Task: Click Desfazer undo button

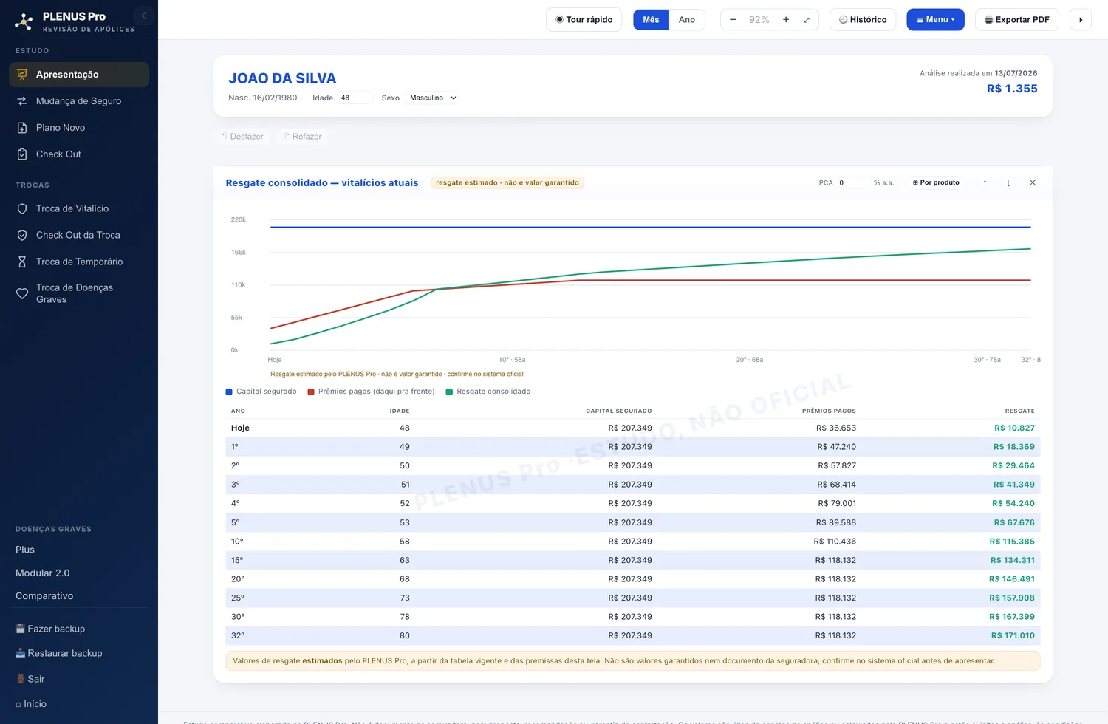Action: [x=242, y=137]
